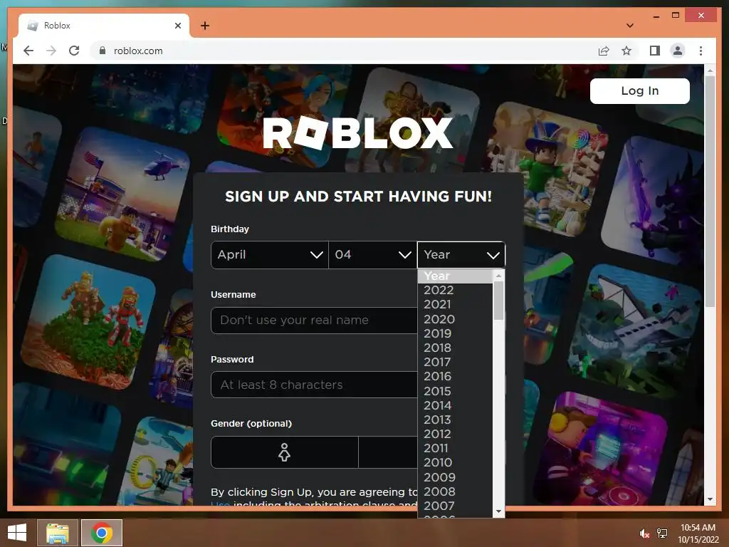Click the network tray icon
Image resolution: width=729 pixels, height=547 pixels.
click(662, 533)
